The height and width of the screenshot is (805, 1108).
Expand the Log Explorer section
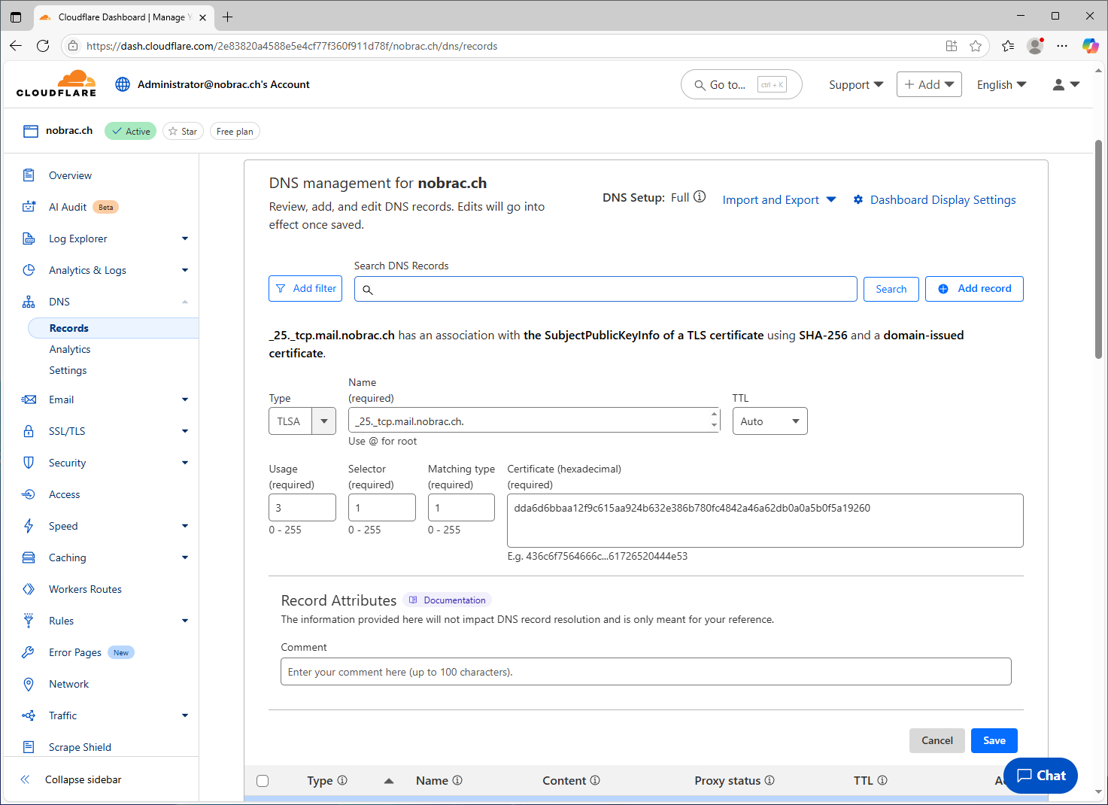coord(185,238)
